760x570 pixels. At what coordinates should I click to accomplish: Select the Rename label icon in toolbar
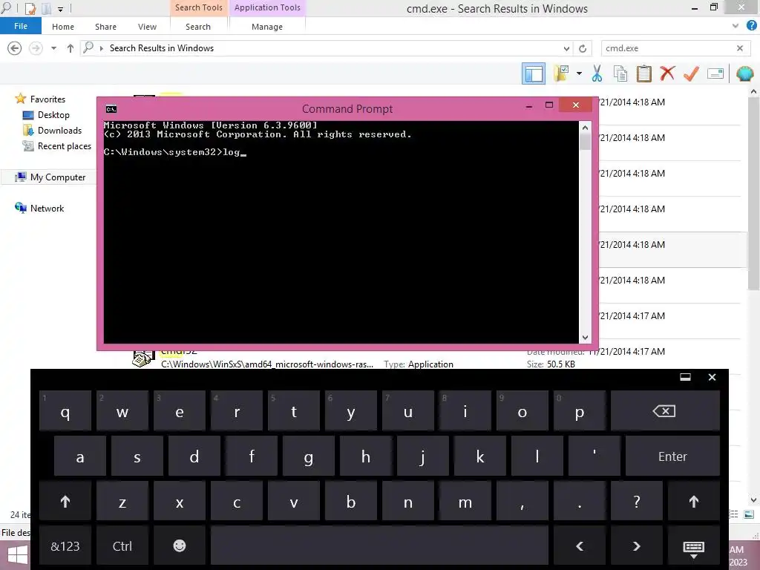(x=715, y=73)
